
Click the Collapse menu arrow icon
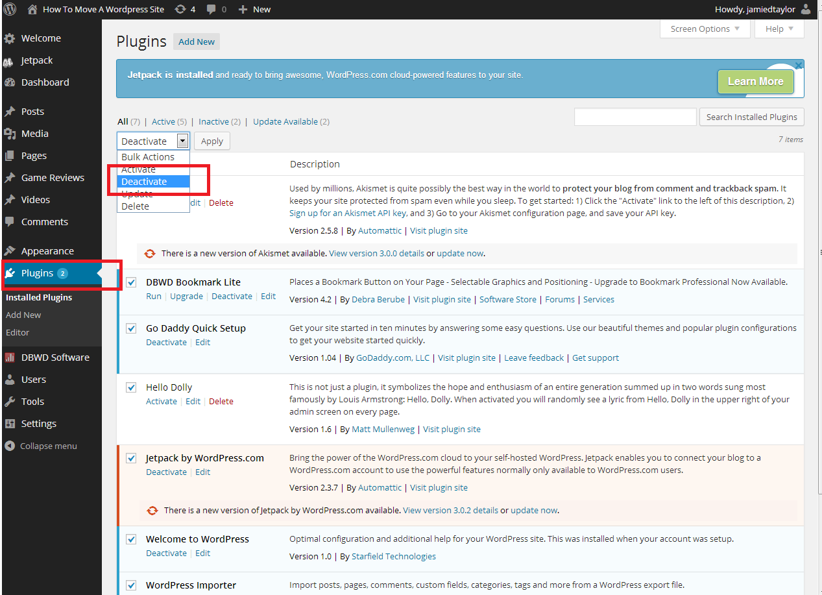coord(9,446)
